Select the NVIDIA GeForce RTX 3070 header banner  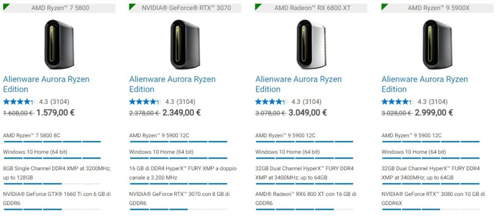point(185,8)
